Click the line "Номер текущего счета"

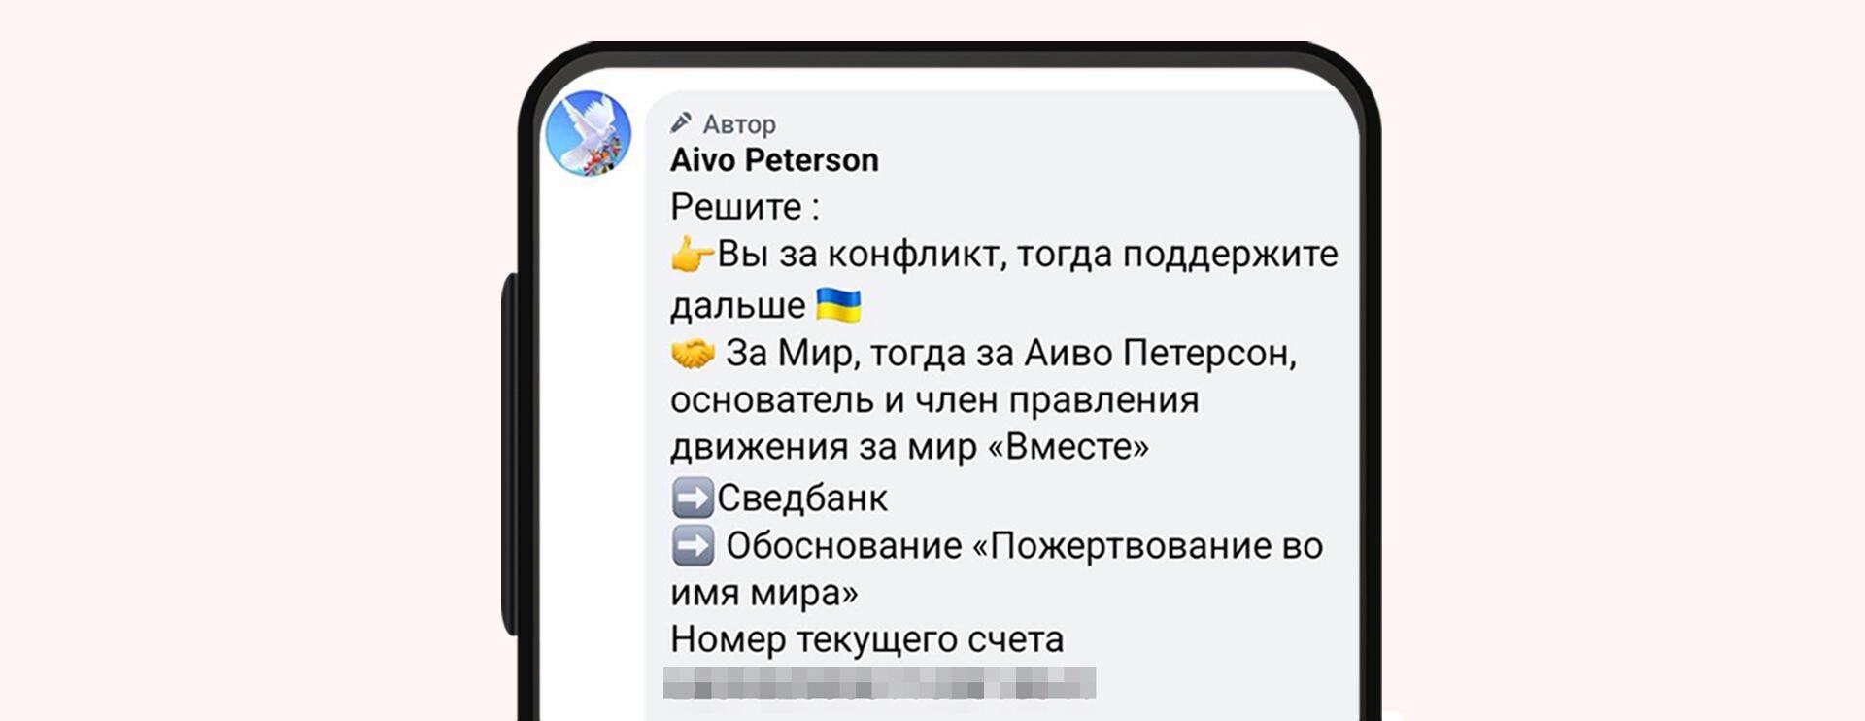866,639
